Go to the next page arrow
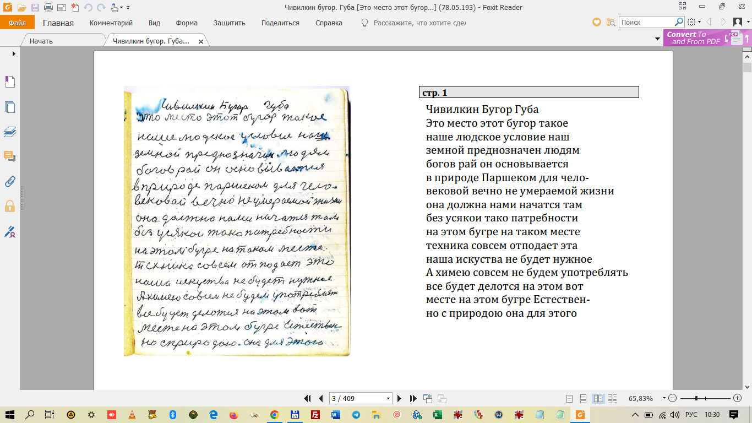The width and height of the screenshot is (752, 423). (x=400, y=398)
